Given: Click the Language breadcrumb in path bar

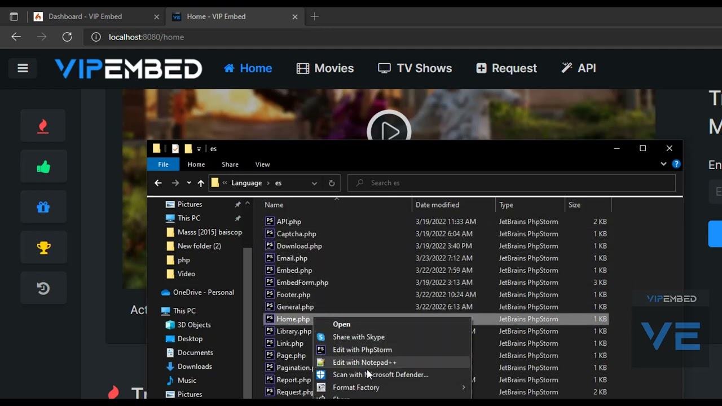Looking at the screenshot, I should [x=246, y=183].
